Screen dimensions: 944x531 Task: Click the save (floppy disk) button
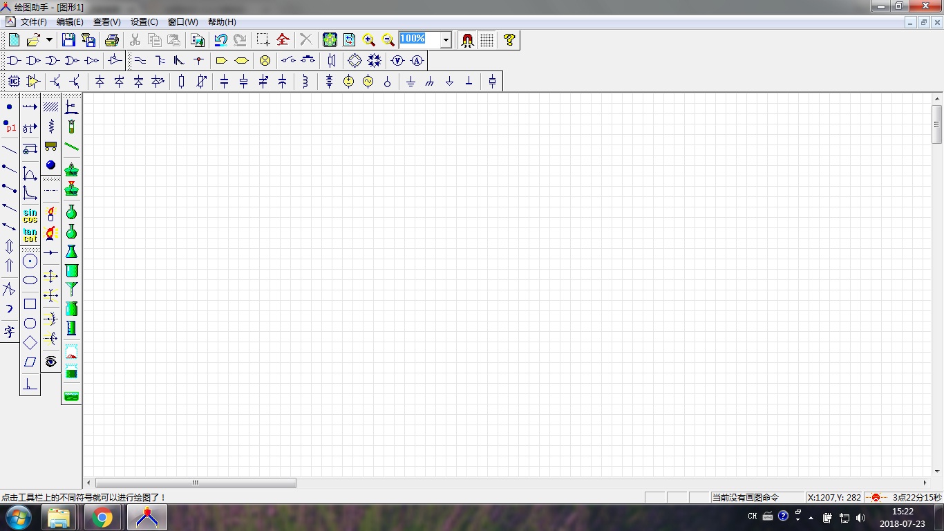[68, 40]
